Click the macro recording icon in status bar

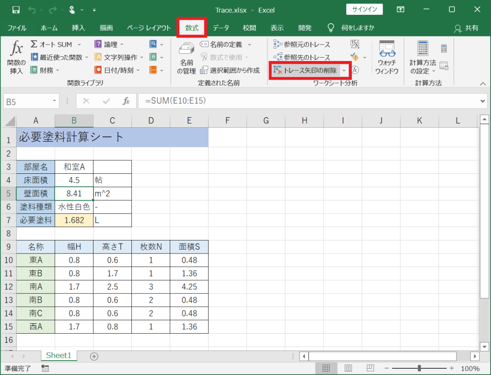coord(45,368)
